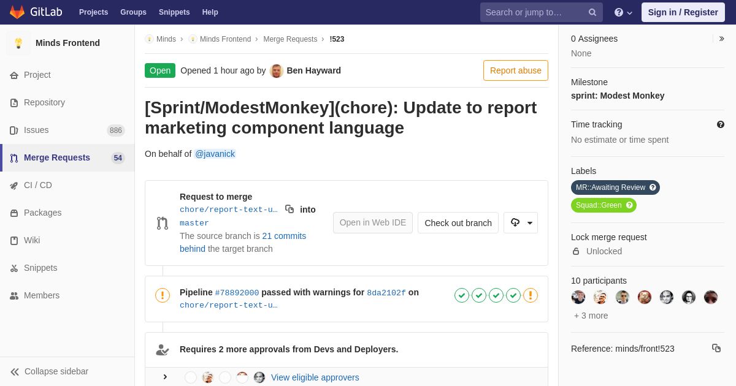Viewport: 736px width, 386px height.
Task: Click the last pipeline stage warning icon
Action: coord(531,295)
